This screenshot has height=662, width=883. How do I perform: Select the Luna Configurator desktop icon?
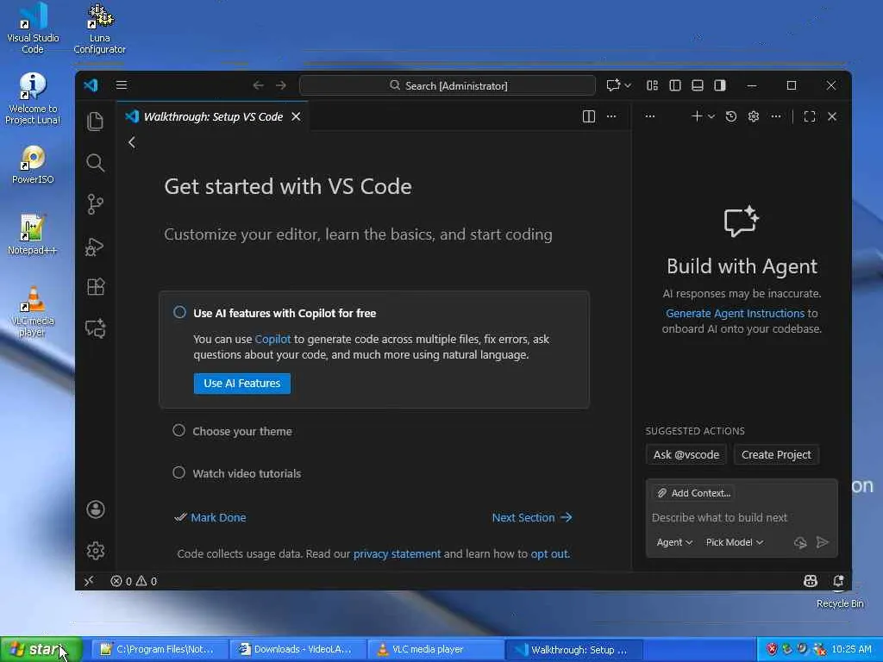[100, 29]
